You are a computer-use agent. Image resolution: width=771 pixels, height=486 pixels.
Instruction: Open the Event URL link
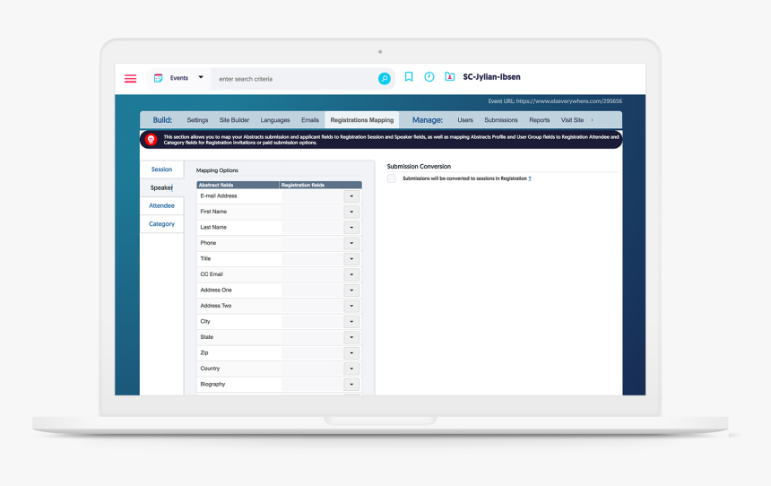(x=569, y=101)
